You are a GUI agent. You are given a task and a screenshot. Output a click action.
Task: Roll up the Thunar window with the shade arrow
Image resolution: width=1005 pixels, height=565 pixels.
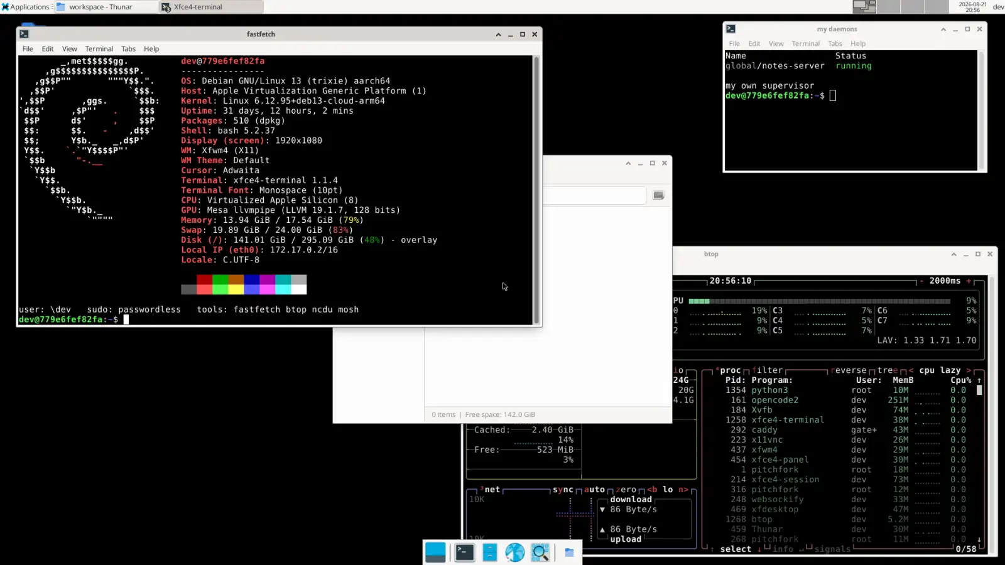point(628,163)
